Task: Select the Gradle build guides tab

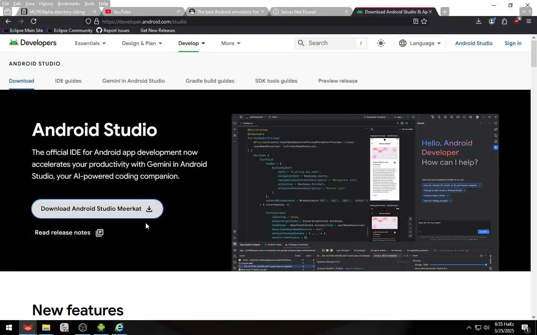Action: point(210,81)
